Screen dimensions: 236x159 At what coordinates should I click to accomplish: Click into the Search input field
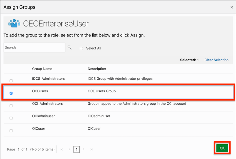(x=34, y=47)
